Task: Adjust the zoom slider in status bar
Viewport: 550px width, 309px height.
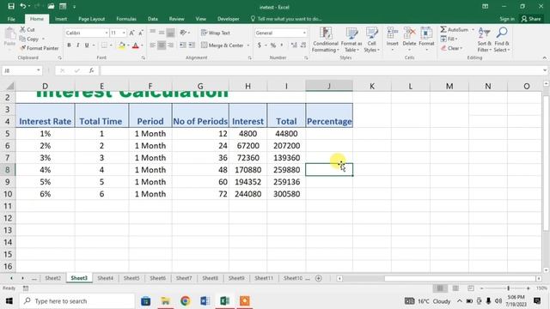Action: coord(508,288)
